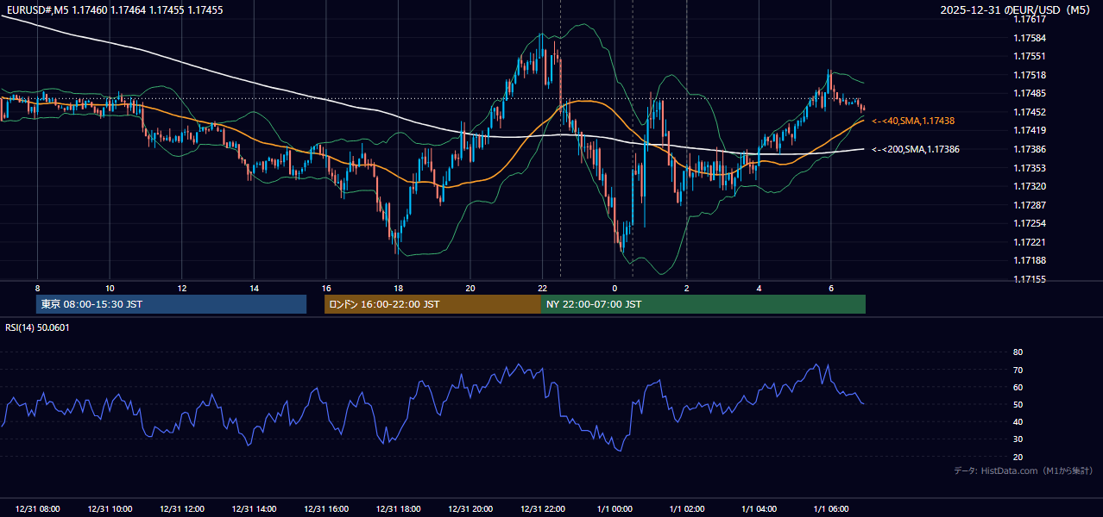Click hour tick 16 under the price chart

point(326,288)
